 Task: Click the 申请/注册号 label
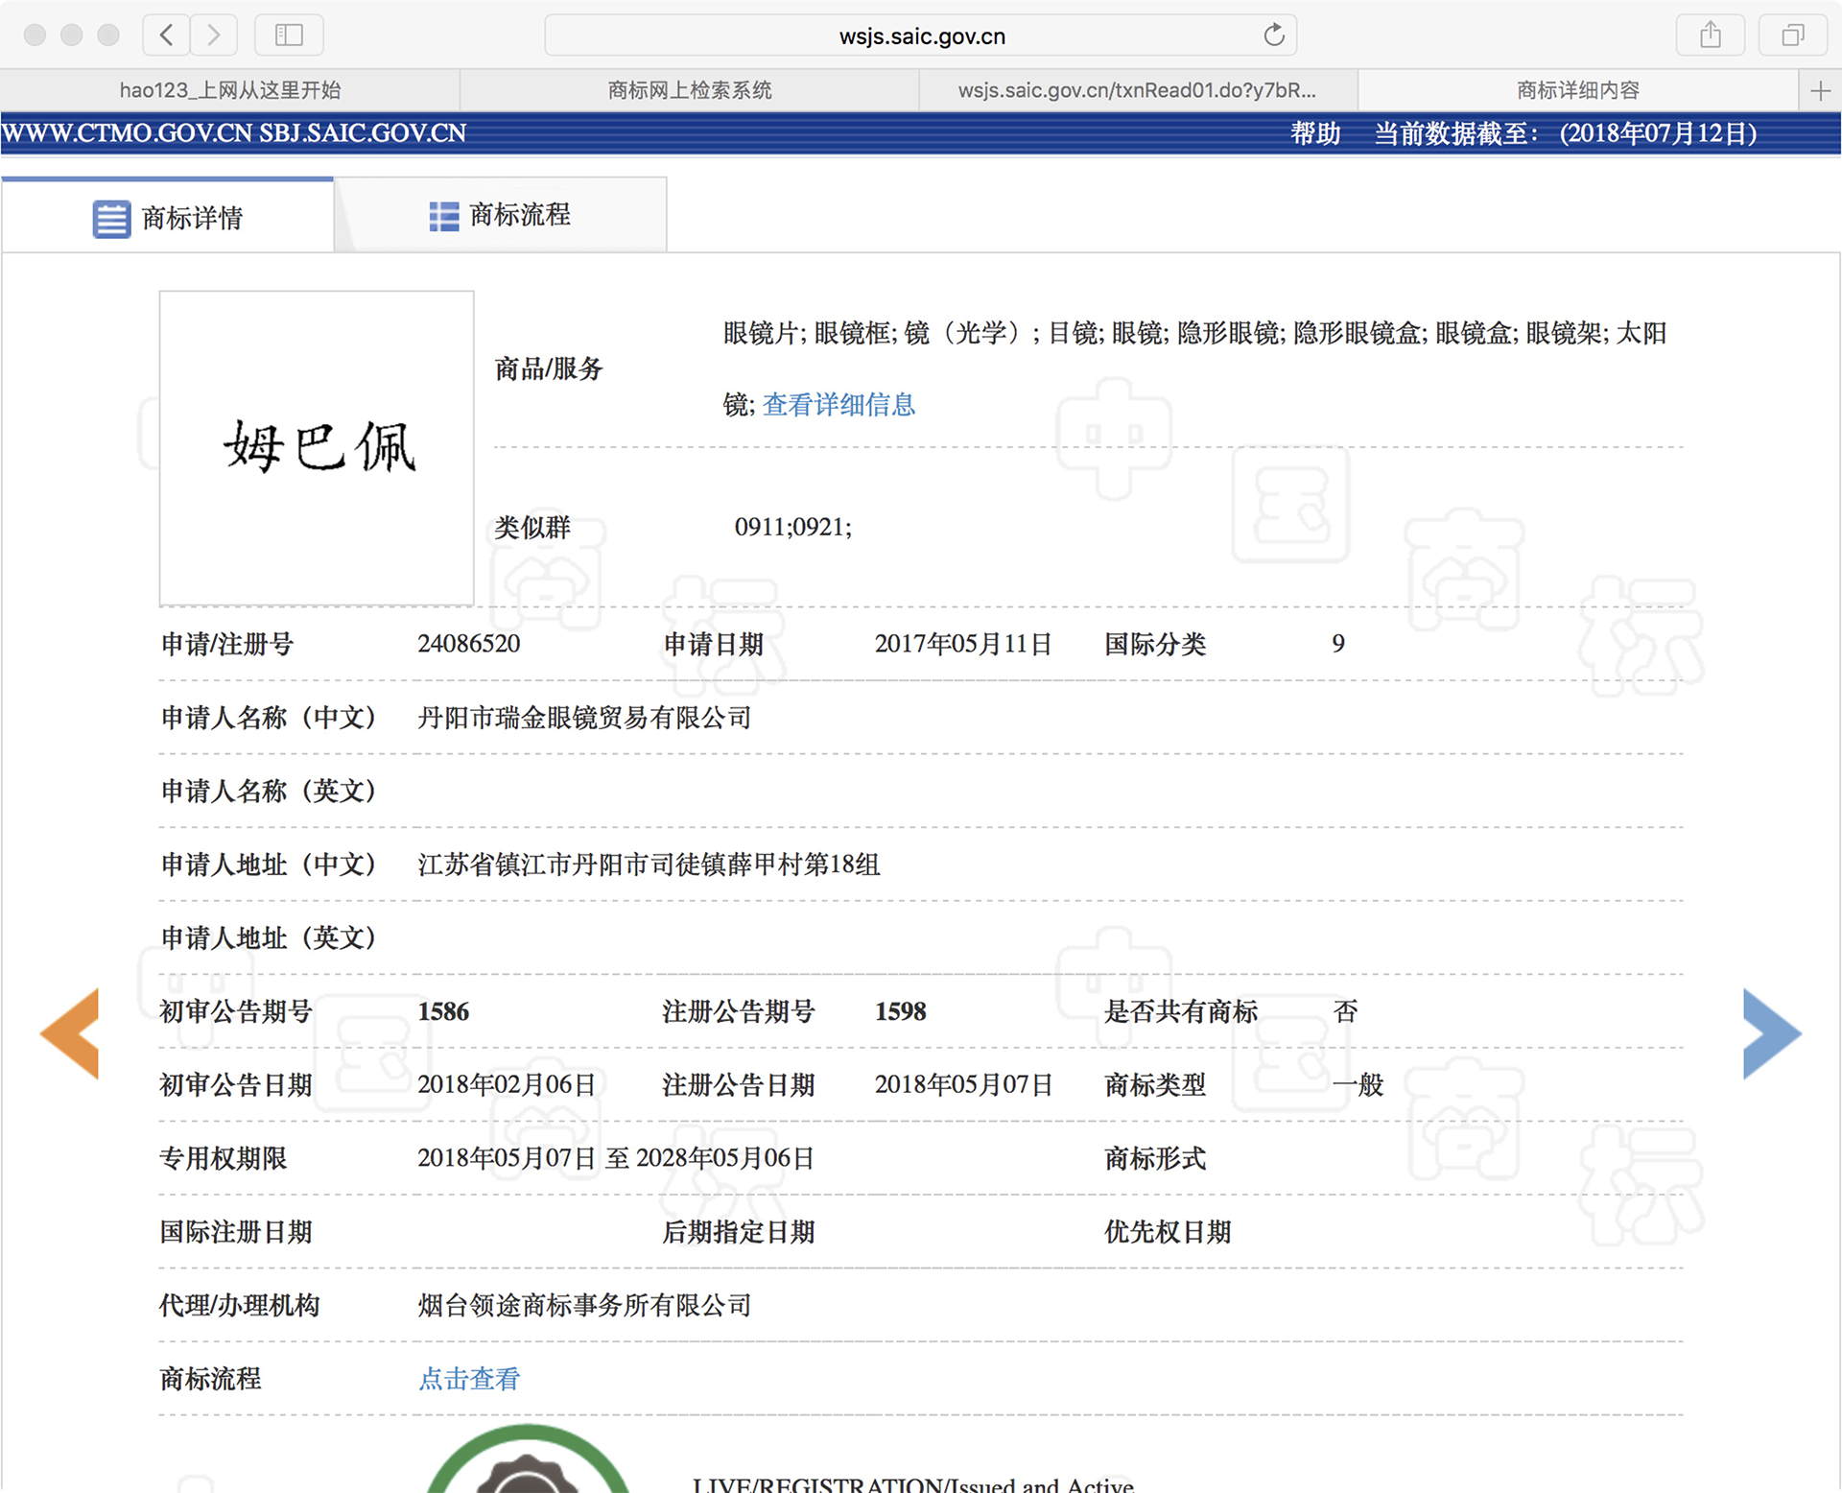(x=226, y=644)
